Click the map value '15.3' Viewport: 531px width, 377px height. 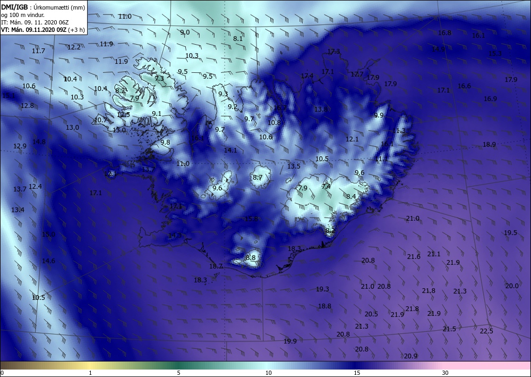point(495,54)
